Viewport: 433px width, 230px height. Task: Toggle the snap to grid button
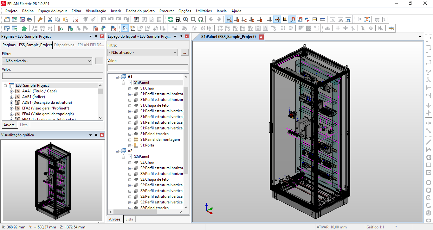point(277,19)
